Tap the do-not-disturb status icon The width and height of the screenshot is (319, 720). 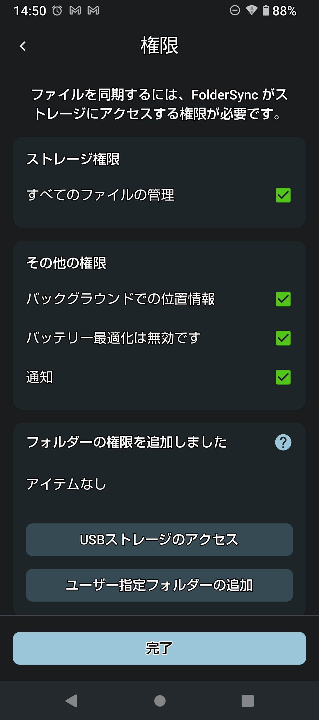tap(235, 10)
